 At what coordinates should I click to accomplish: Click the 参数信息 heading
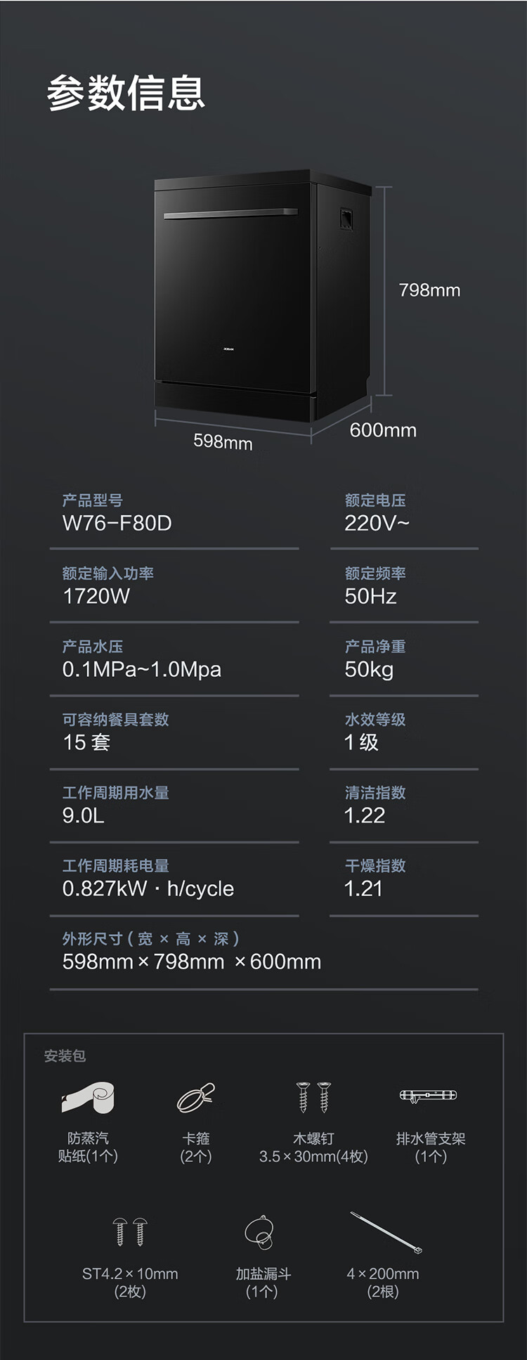[126, 93]
